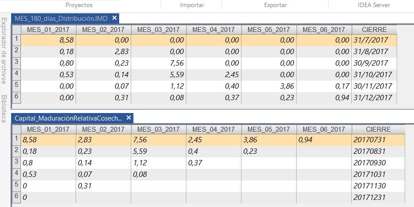Screen dimensions: 414x207
Task: Close the MES_180_días_Distribución.IMD tab
Action: (114, 18)
